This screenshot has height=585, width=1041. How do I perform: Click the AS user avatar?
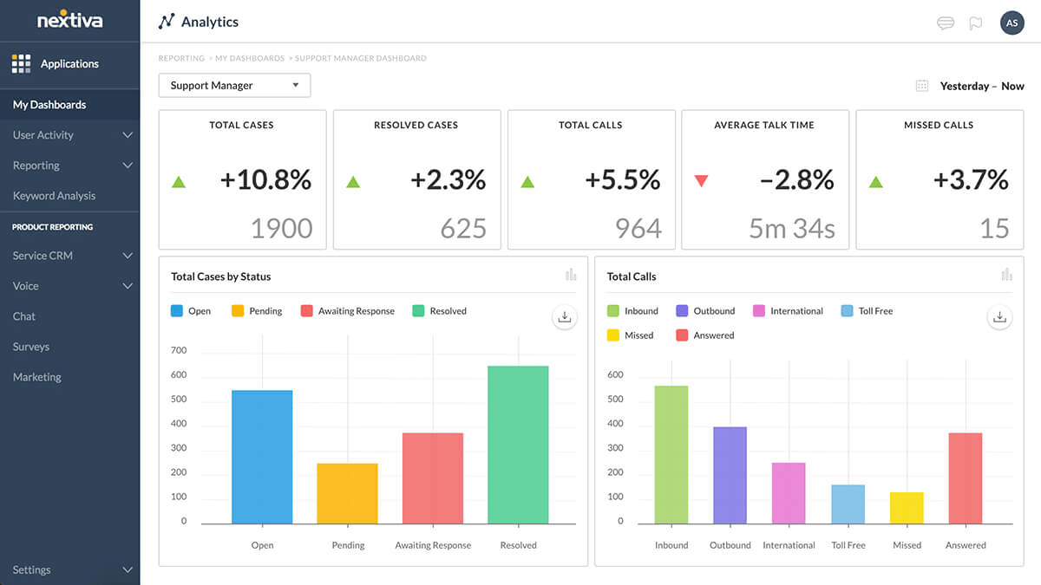pyautogui.click(x=1012, y=23)
